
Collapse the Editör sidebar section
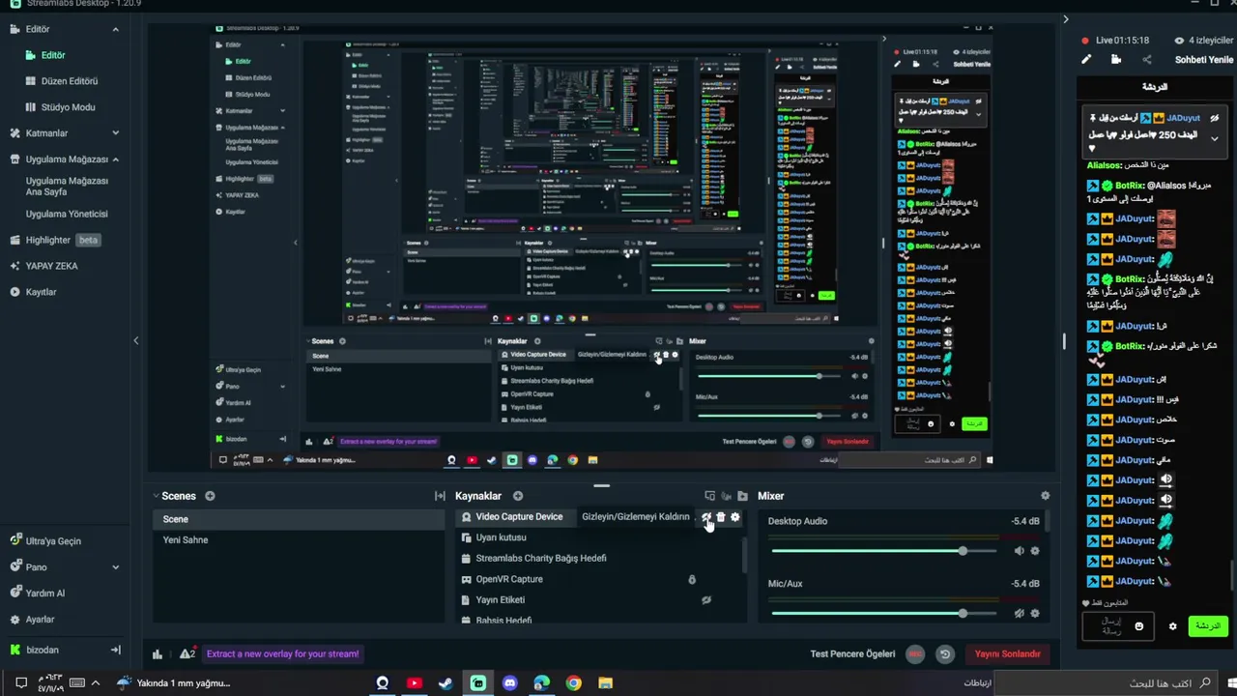point(115,29)
